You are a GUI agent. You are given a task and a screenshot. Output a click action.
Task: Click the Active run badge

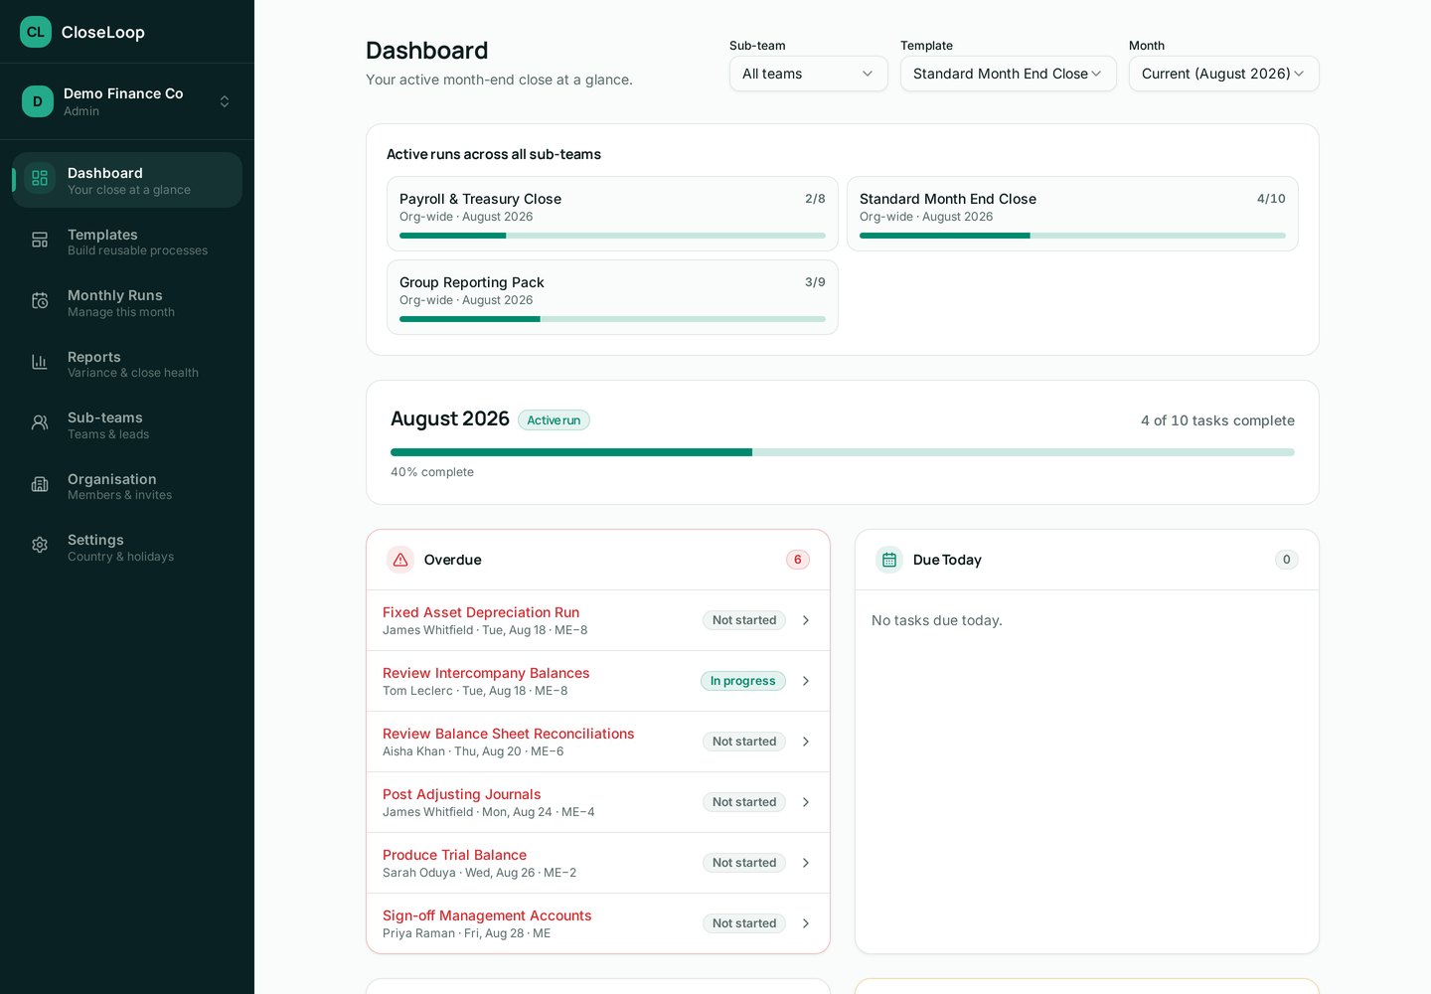(x=554, y=420)
